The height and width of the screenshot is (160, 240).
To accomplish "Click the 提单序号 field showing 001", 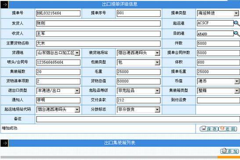I will coord(138,13).
